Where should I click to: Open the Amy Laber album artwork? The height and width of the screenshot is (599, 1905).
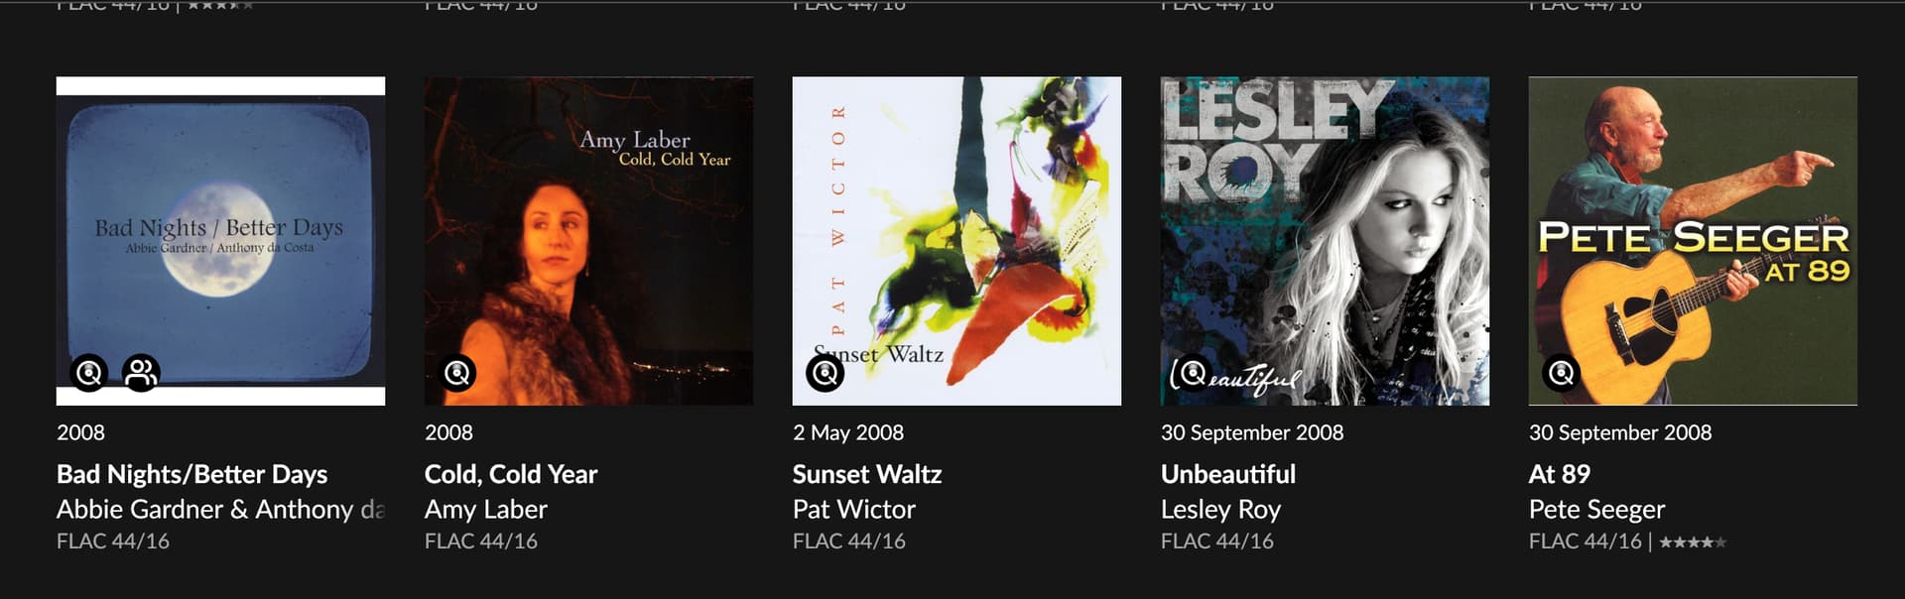[x=588, y=241]
